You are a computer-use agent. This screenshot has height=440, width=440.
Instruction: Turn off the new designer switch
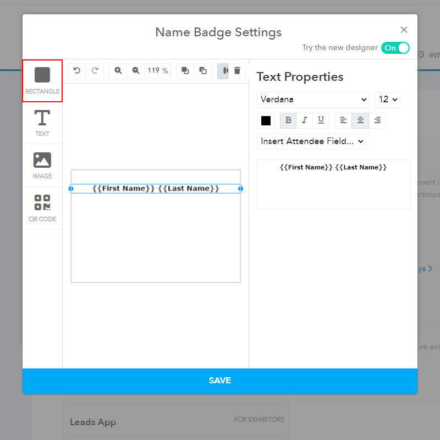(x=395, y=48)
